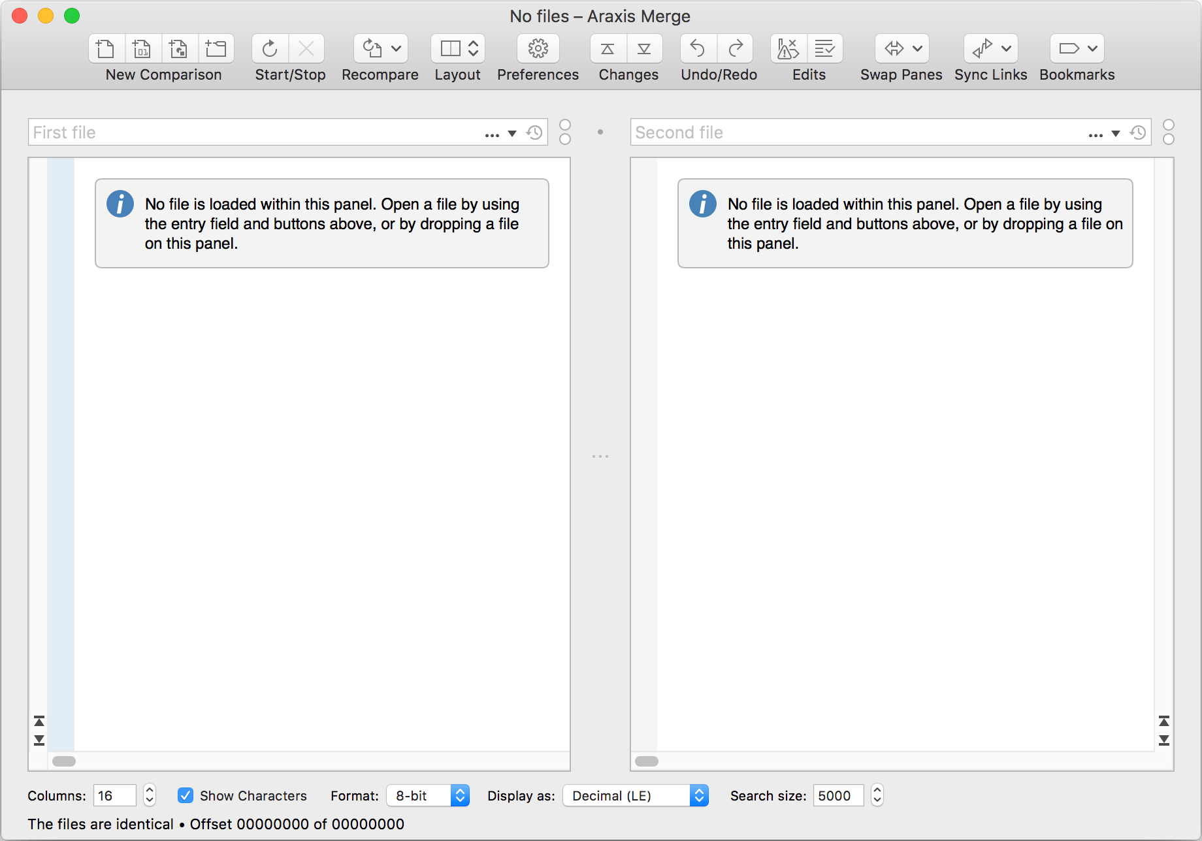1202x841 pixels.
Task: Toggle the circle control beside First file field
Action: (x=565, y=132)
